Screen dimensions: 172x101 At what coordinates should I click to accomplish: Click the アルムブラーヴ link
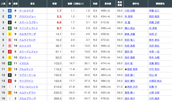pos(27,99)
